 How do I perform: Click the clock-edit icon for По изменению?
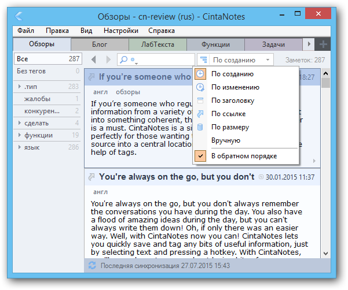[200, 87]
